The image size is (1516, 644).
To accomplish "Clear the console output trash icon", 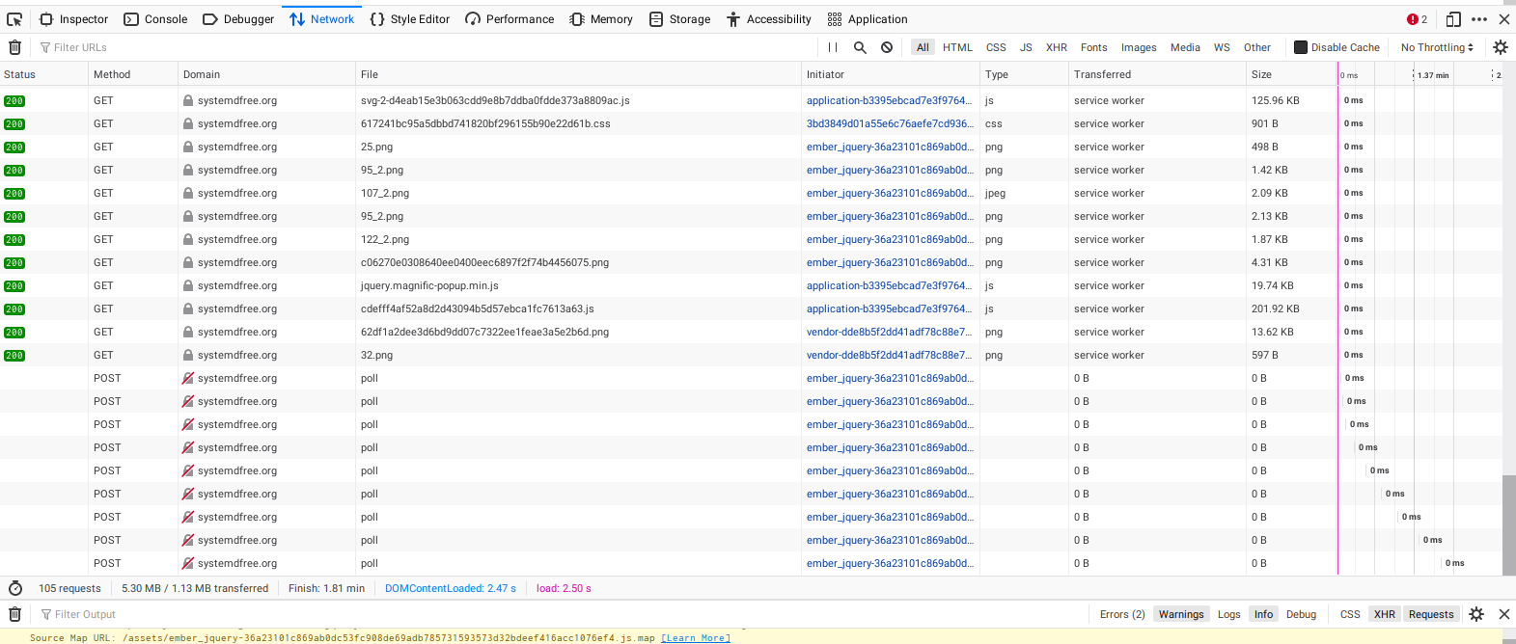I will coord(14,614).
